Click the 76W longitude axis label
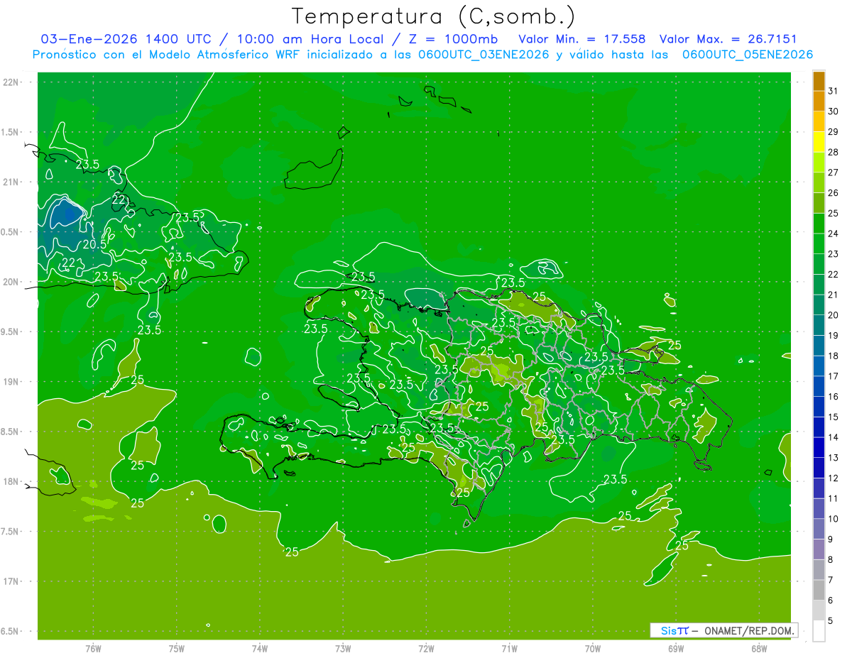852x658 pixels. coord(93,648)
